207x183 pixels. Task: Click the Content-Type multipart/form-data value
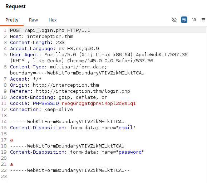tap(78, 67)
